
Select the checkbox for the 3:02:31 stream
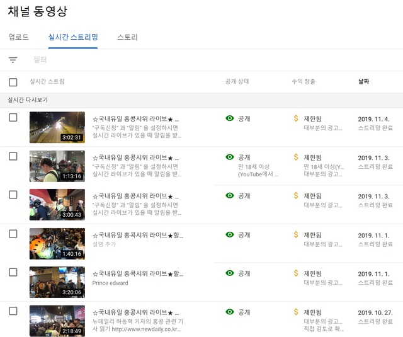(x=13, y=117)
